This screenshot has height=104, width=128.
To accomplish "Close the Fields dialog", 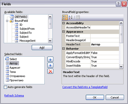I will tap(124, 4).
